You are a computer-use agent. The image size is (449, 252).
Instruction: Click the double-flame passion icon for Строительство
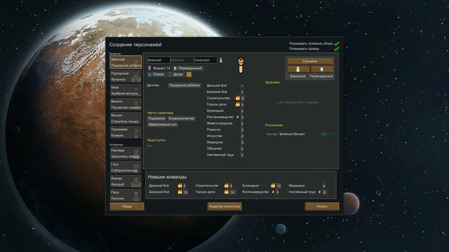tap(238, 98)
